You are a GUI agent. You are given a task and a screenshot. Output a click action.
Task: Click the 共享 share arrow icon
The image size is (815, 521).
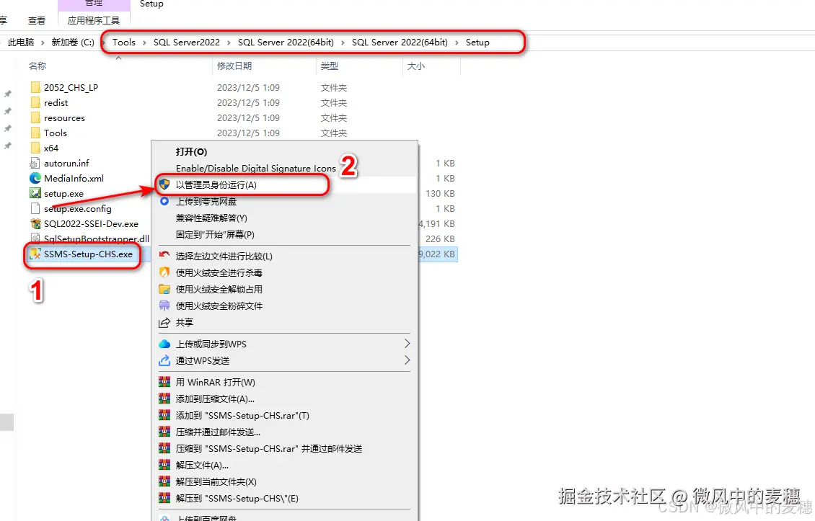pyautogui.click(x=165, y=324)
